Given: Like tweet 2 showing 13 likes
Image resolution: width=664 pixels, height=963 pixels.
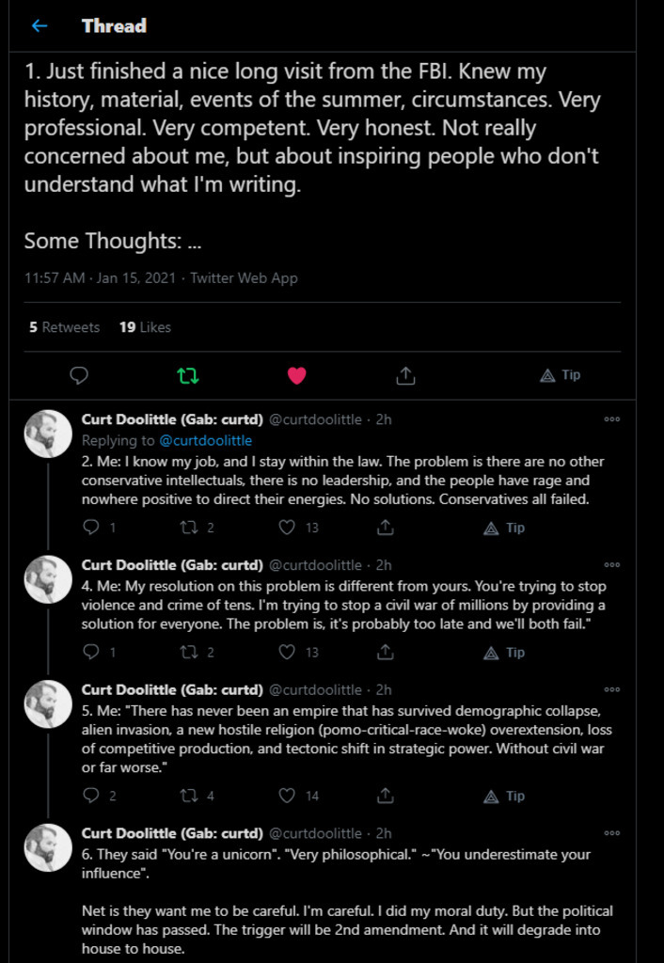Looking at the screenshot, I should (x=288, y=528).
